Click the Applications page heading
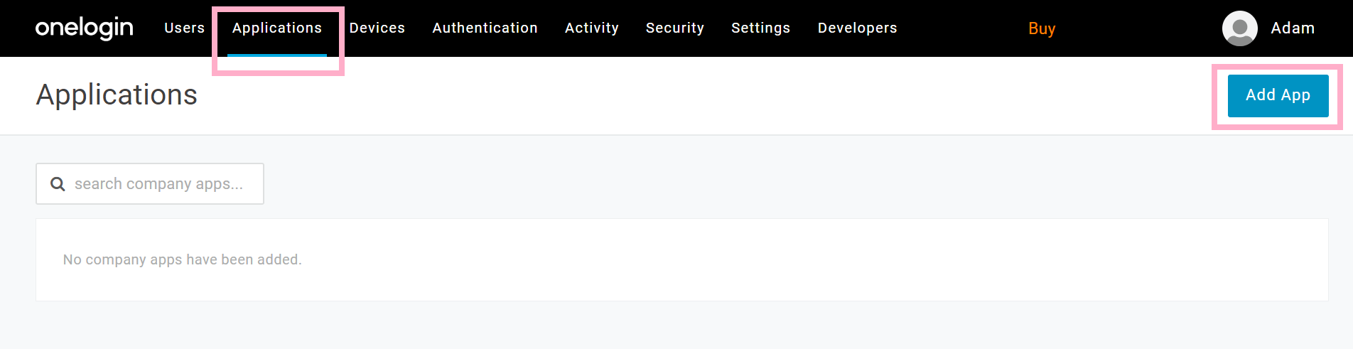 117,95
